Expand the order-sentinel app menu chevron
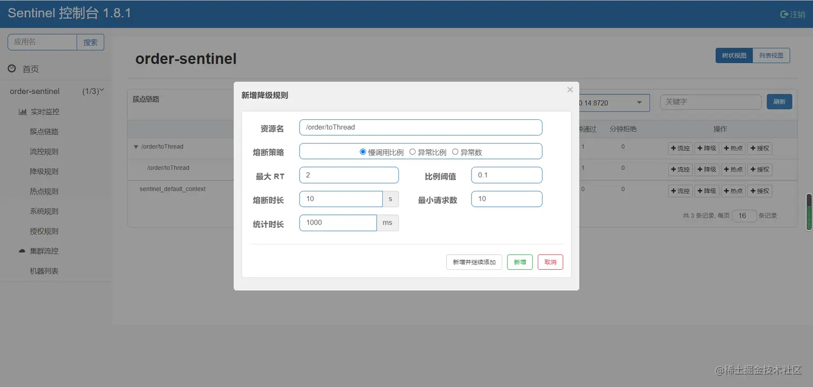Image resolution: width=813 pixels, height=387 pixels. pos(102,90)
